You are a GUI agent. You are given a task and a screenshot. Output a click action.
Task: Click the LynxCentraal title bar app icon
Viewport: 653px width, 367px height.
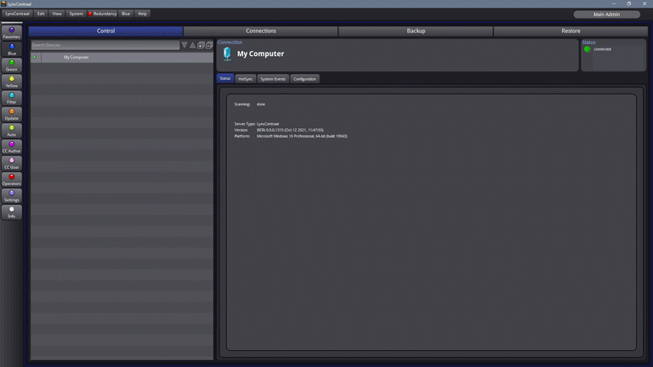pyautogui.click(x=3, y=3)
